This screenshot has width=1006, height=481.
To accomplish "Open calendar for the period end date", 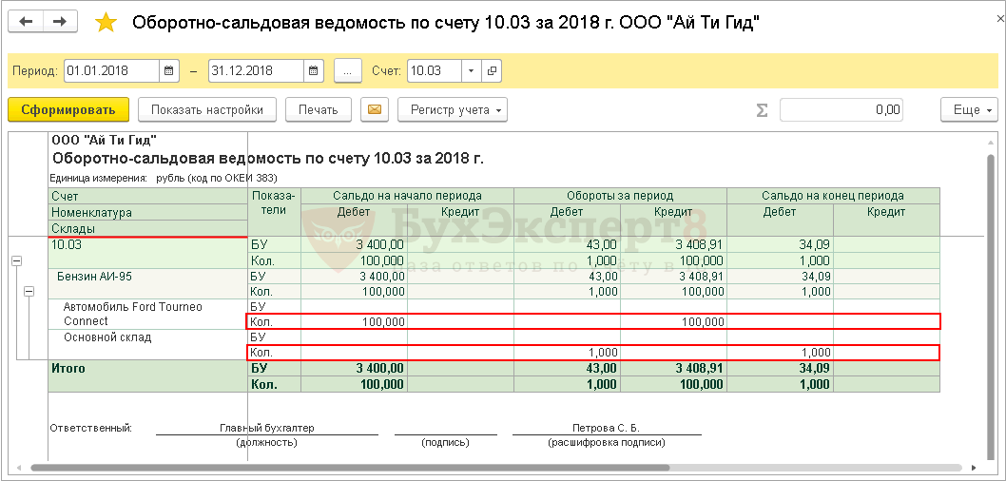I will pyautogui.click(x=315, y=71).
